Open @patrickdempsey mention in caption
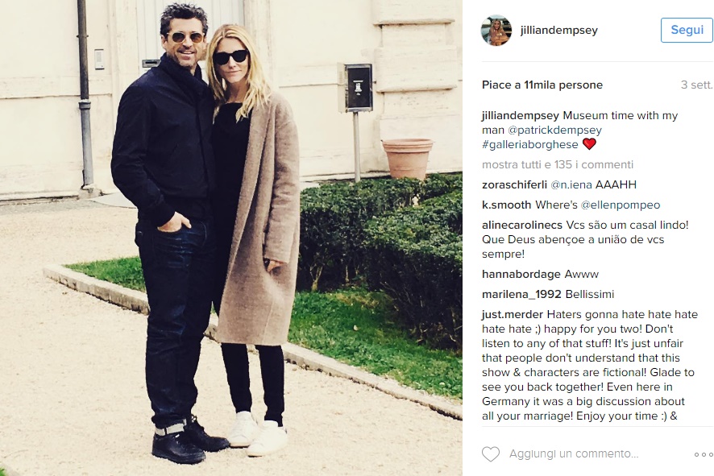Image resolution: width=714 pixels, height=476 pixels. coord(554,130)
